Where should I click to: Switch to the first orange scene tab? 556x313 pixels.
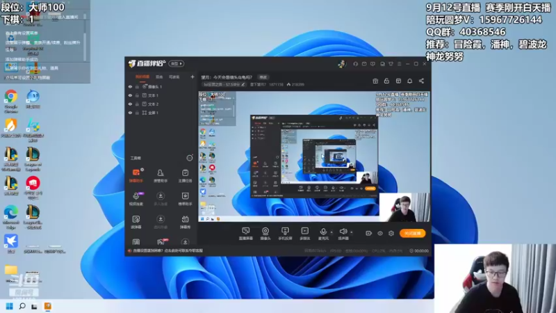point(142,77)
